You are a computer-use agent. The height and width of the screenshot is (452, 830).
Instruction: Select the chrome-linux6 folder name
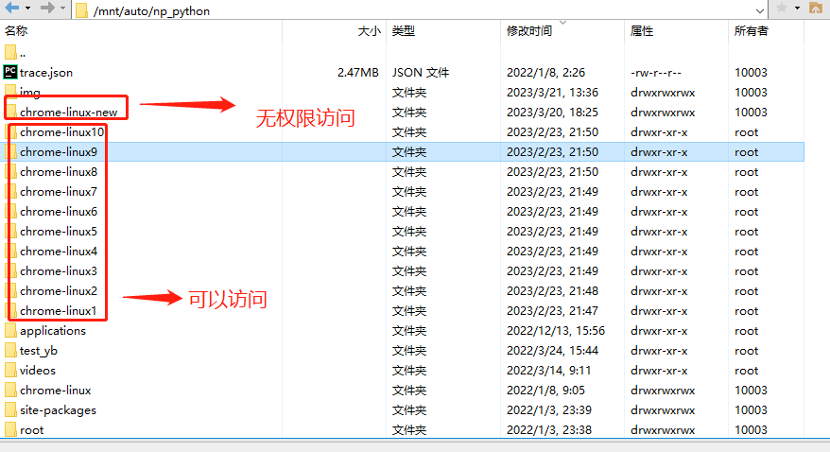[x=59, y=212]
